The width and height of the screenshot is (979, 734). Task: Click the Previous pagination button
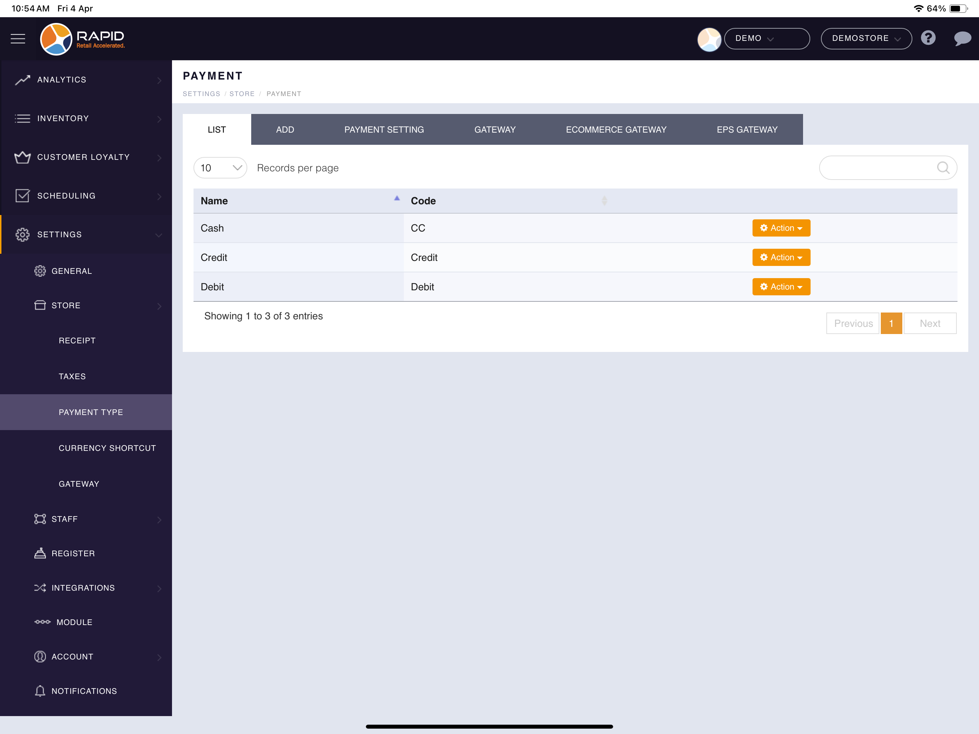pos(853,323)
